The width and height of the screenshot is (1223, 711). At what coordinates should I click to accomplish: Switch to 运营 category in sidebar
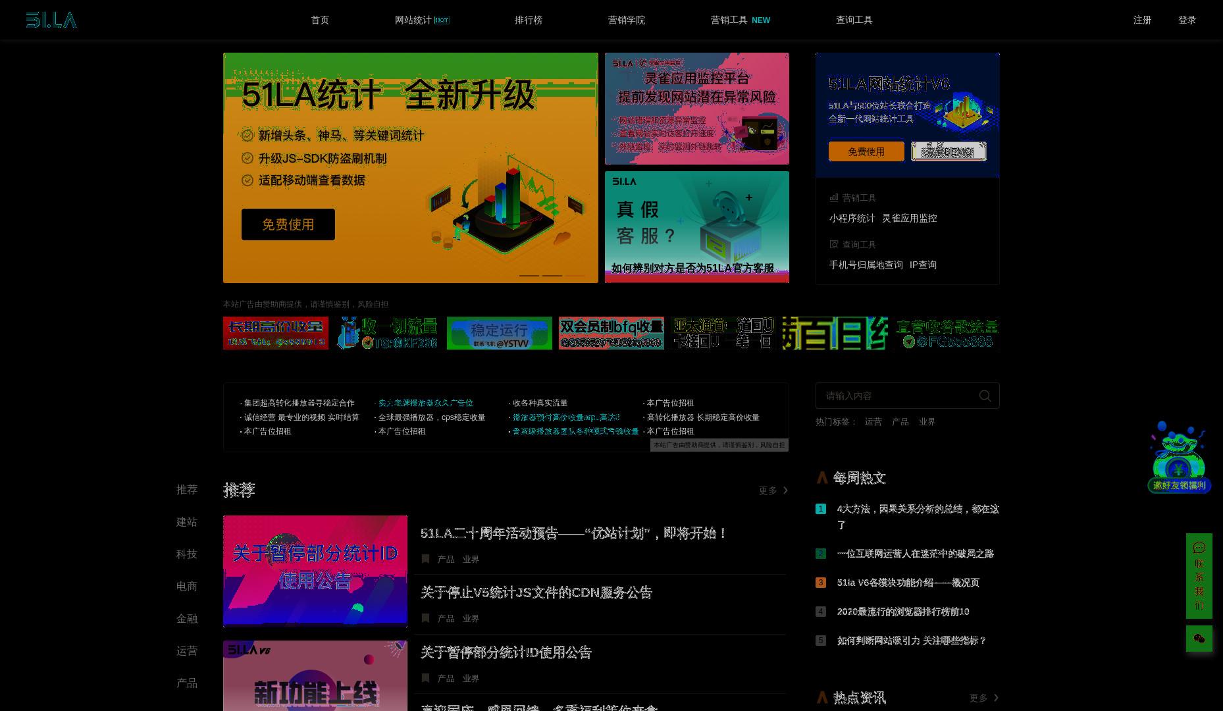(187, 650)
